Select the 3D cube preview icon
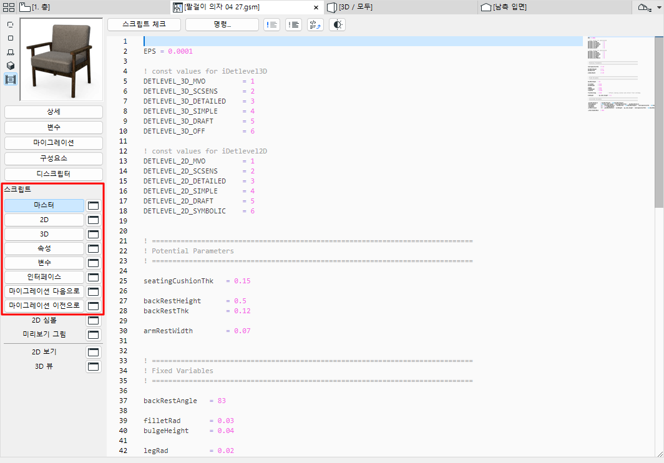 [x=10, y=66]
